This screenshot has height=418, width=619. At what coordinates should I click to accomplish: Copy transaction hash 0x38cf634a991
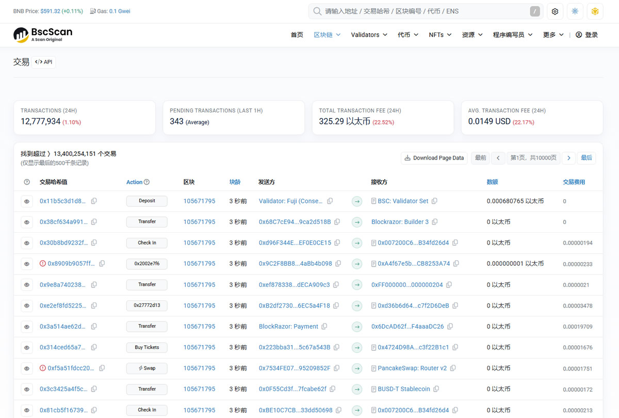point(94,222)
